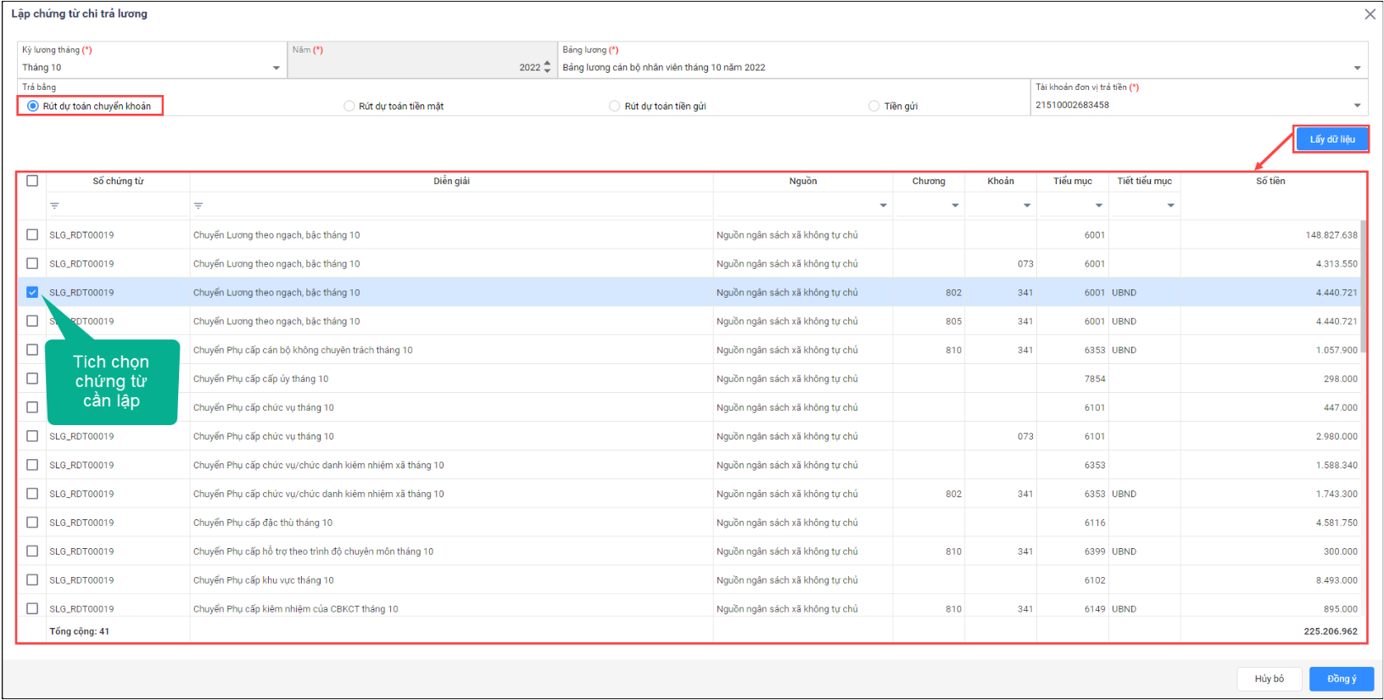This screenshot has width=1384, height=700.
Task: Open Nguồn column filter dropdown
Action: (x=883, y=205)
